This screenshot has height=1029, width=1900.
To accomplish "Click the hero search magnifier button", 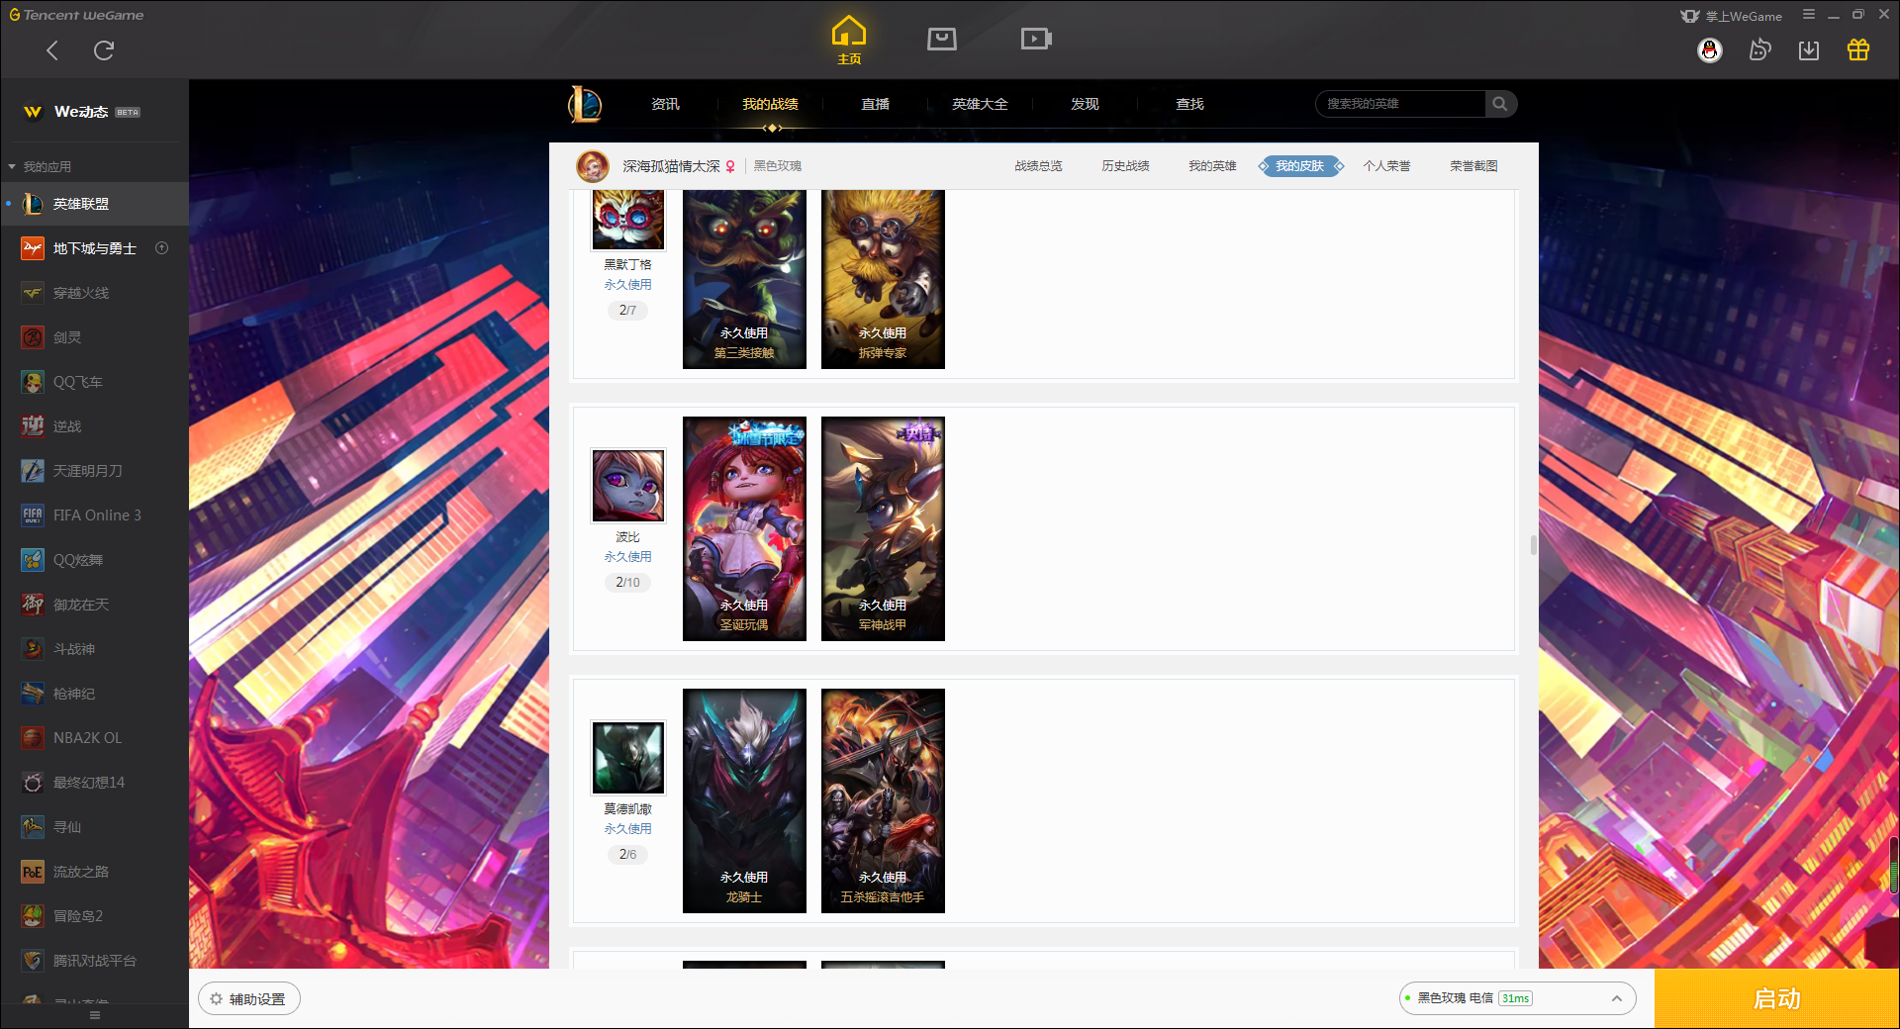I will 1500,104.
